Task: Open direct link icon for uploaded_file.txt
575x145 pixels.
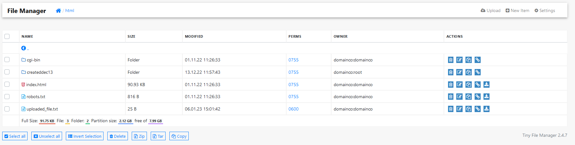Action: click(x=477, y=109)
